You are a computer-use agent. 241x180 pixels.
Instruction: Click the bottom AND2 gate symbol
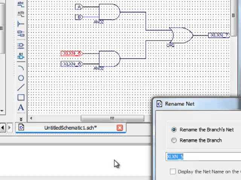pos(109,59)
